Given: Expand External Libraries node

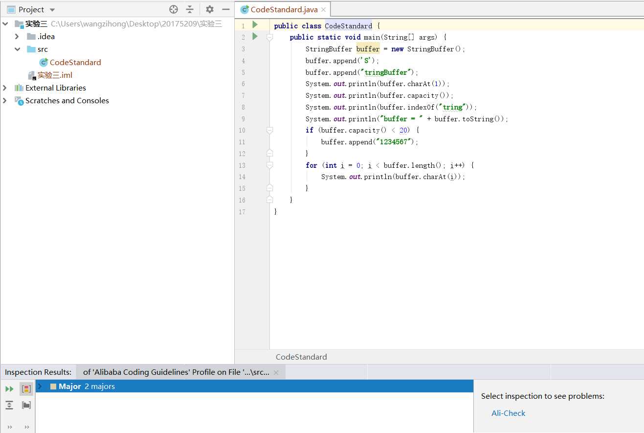Looking at the screenshot, I should tap(5, 88).
